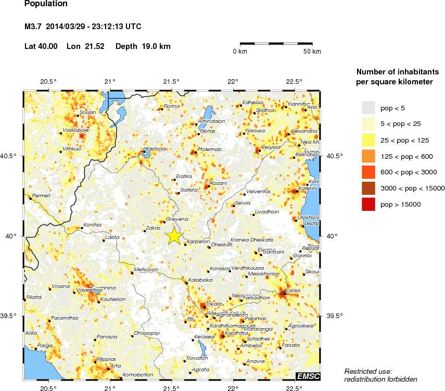The image size is (445, 391).
Task: Click the EMSC logo on the map
Action: pos(308,376)
